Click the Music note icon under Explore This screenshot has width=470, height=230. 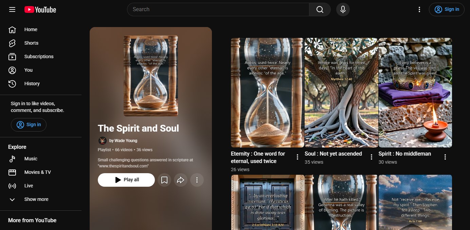point(12,159)
